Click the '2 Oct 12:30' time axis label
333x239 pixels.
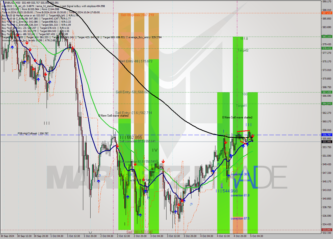(x=123, y=236)
